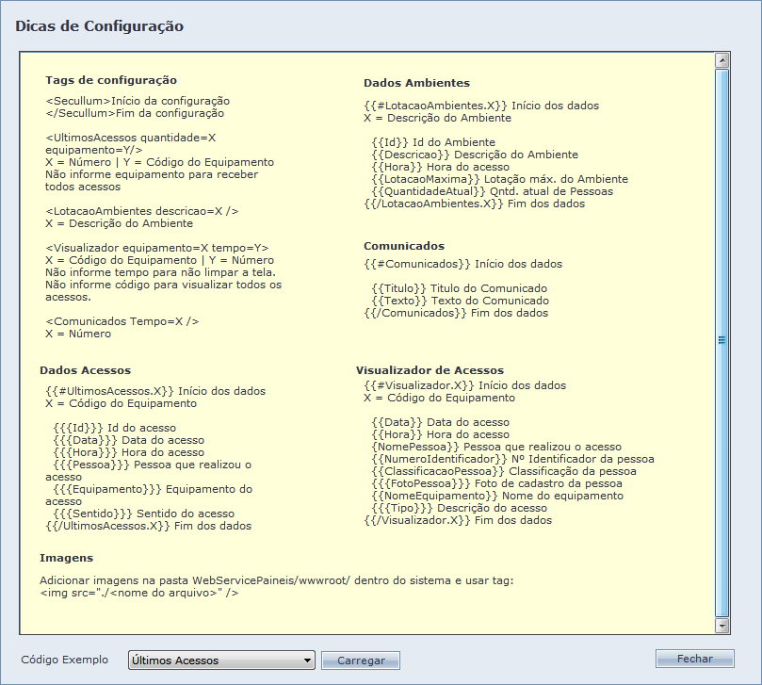Image resolution: width=762 pixels, height=685 pixels.
Task: Open the Código Exemplo dropdown
Action: click(221, 661)
